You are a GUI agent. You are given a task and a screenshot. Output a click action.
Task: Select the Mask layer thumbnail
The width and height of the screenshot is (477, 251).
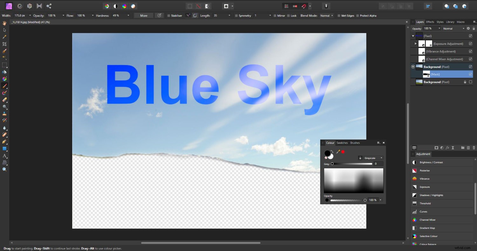pyautogui.click(x=426, y=74)
